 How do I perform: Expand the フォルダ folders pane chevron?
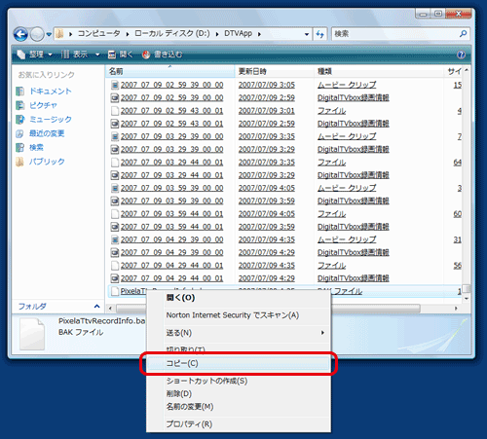tap(96, 306)
